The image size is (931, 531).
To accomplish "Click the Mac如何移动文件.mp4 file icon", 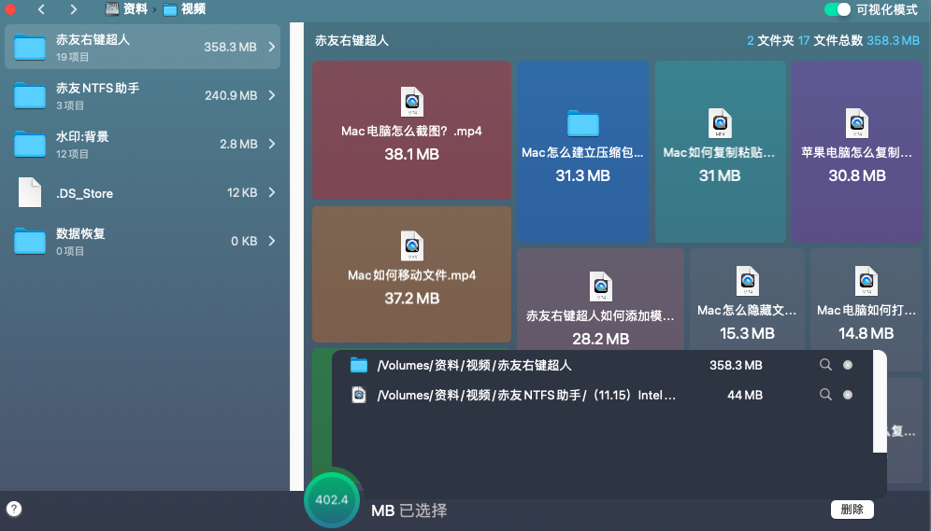I will point(412,245).
